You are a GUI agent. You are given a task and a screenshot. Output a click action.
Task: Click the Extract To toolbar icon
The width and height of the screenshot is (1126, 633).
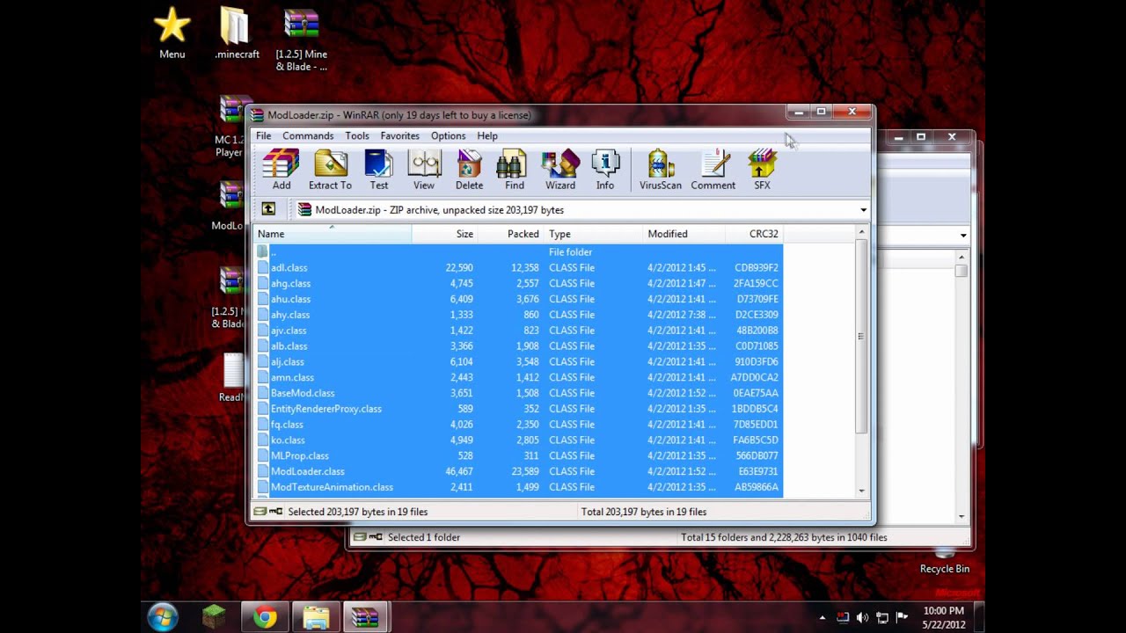point(330,170)
